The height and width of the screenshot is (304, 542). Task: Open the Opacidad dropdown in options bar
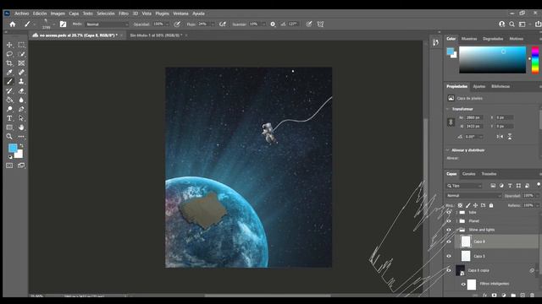coord(167,24)
